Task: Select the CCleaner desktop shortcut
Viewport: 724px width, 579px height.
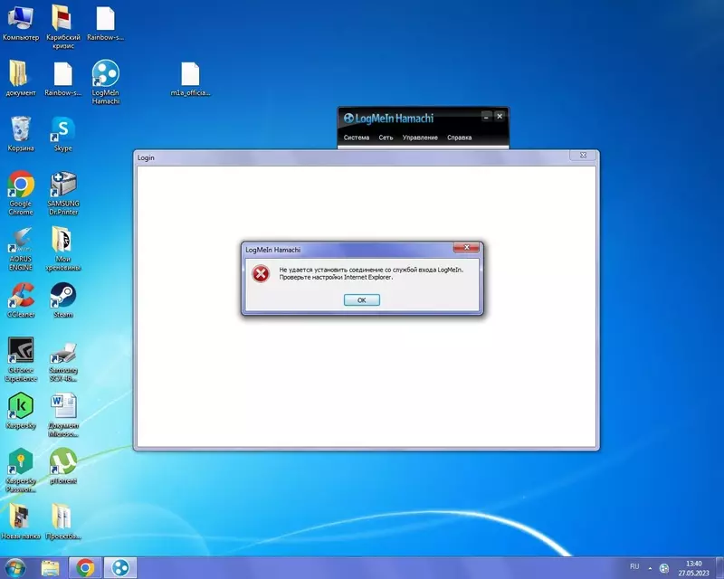Action: pos(21,300)
